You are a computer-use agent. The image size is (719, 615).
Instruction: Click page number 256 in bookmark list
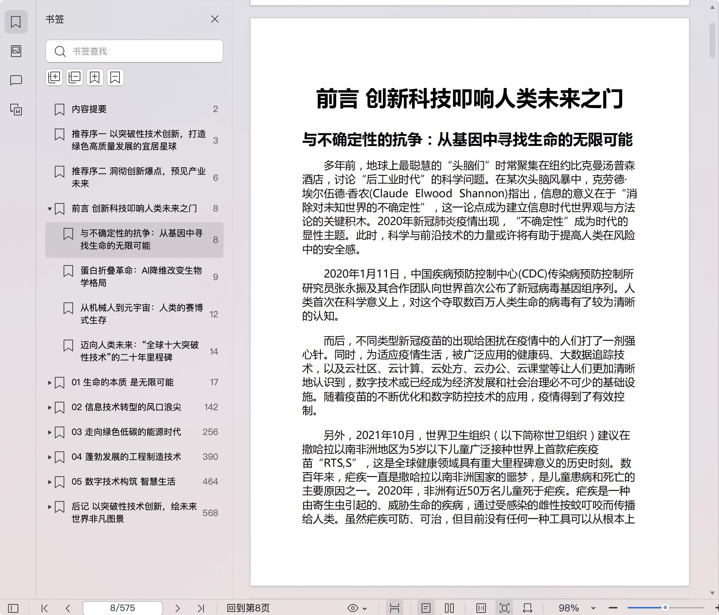pos(210,432)
